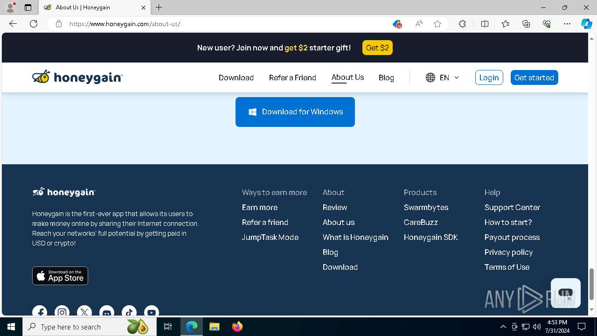This screenshot has width=597, height=336.
Task: Expand the EN language dropdown
Action: coord(442,77)
